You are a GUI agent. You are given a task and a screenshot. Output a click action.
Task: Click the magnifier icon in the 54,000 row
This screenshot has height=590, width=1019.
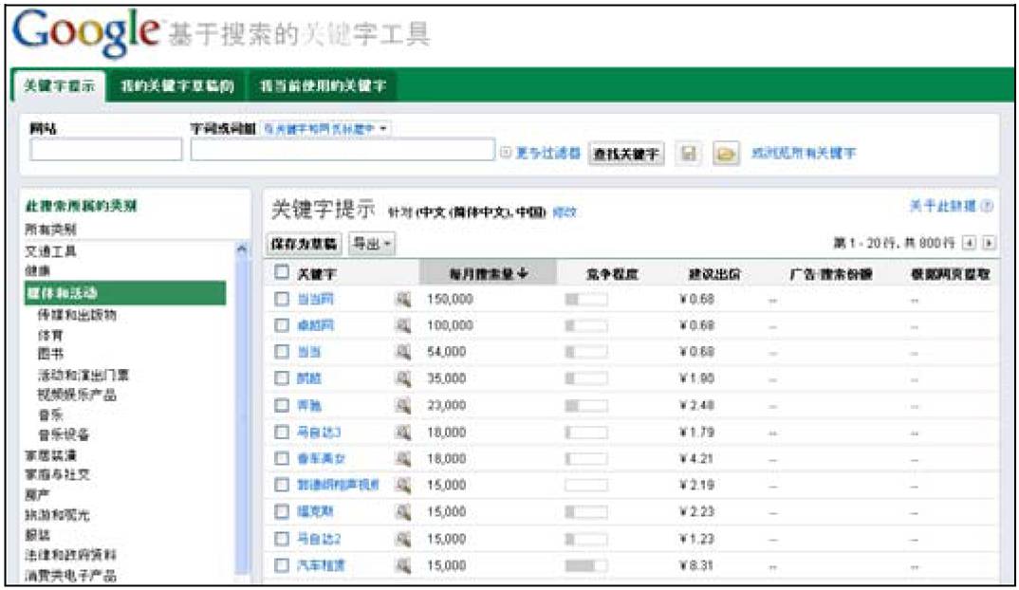(x=403, y=352)
